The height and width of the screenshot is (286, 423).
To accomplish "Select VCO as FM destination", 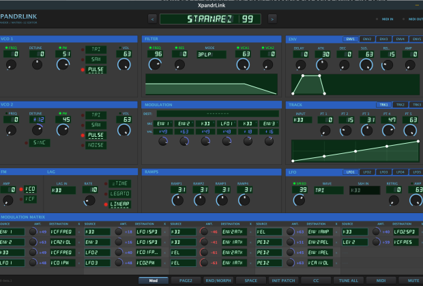I will (30, 189).
